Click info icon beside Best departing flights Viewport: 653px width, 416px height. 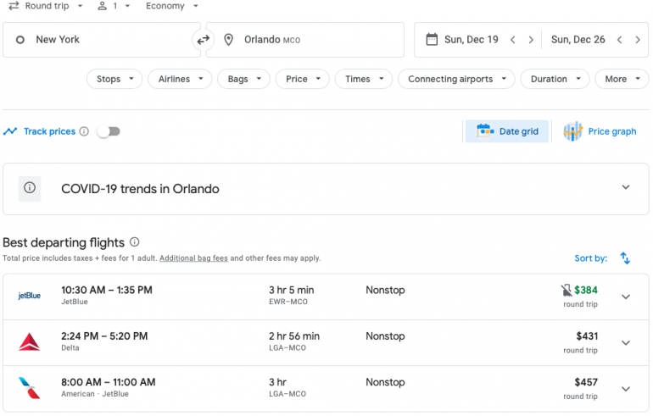coord(134,242)
